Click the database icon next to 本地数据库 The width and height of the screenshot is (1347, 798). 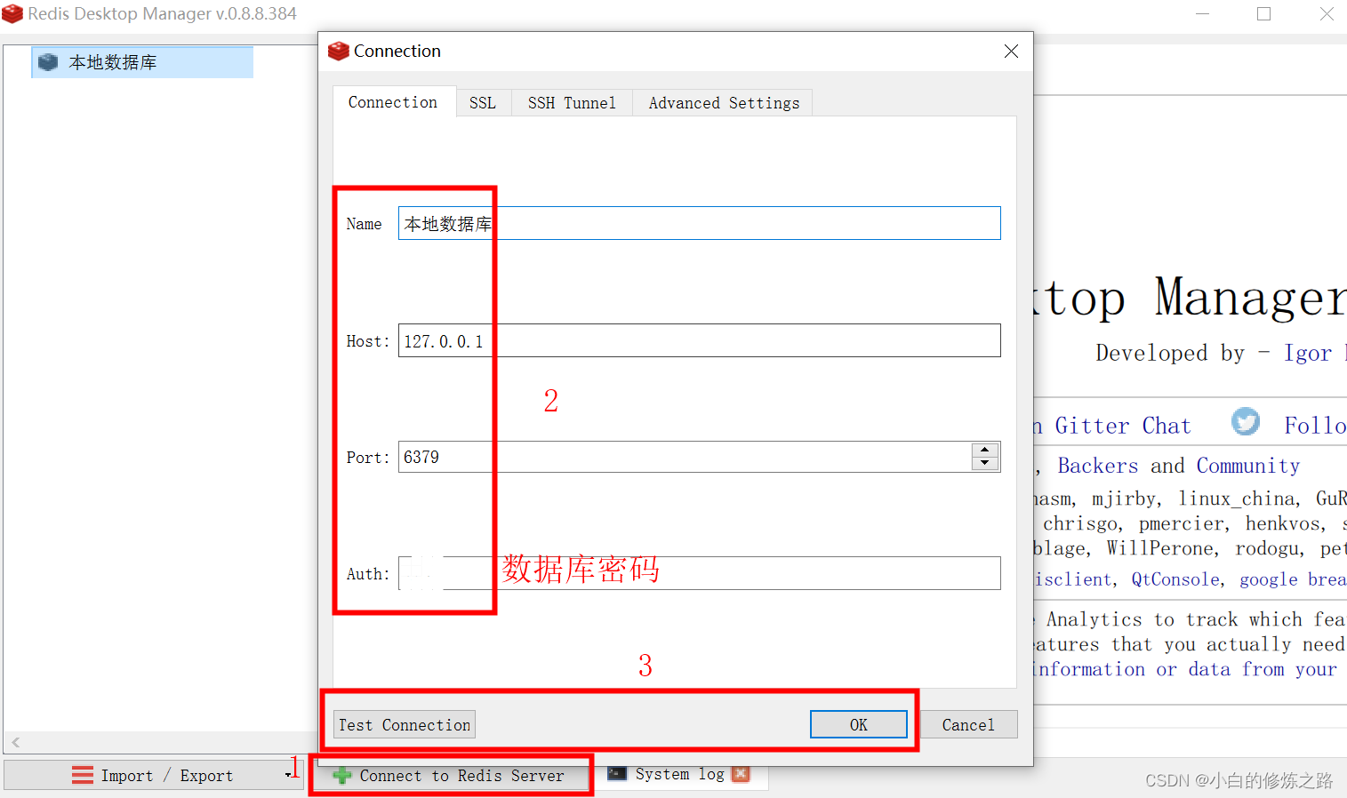pyautogui.click(x=48, y=62)
